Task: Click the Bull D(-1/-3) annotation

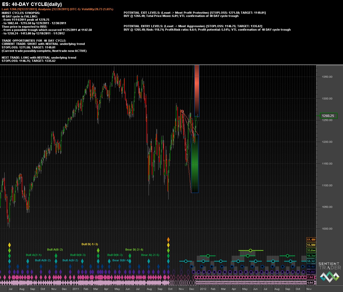Action: (90, 244)
